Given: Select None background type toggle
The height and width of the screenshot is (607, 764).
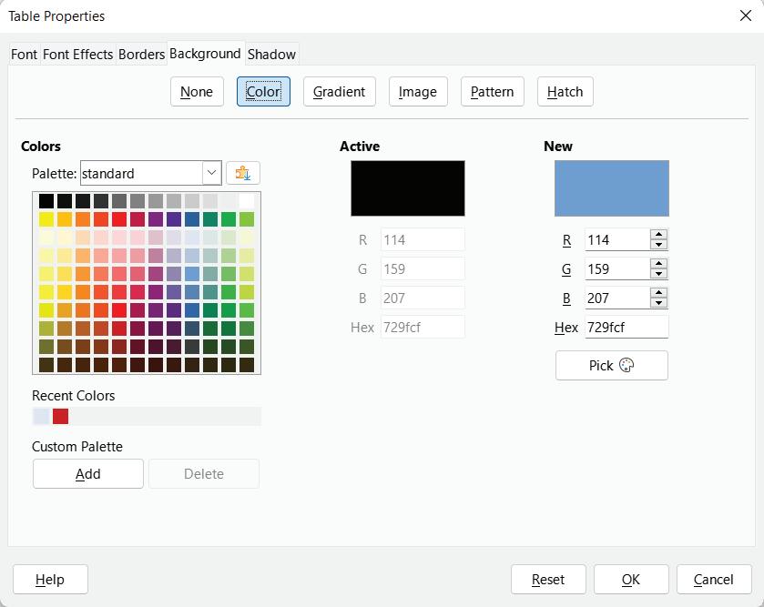Looking at the screenshot, I should [197, 91].
